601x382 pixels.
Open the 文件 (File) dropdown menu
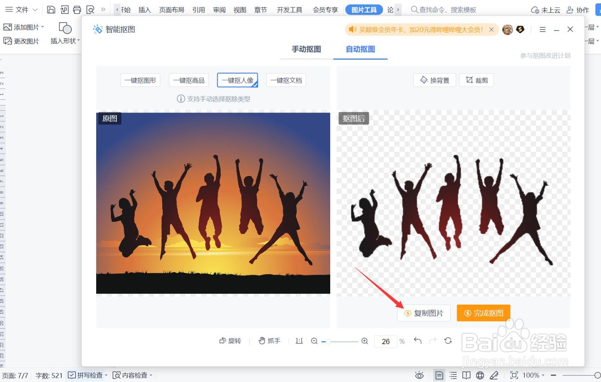click(21, 9)
